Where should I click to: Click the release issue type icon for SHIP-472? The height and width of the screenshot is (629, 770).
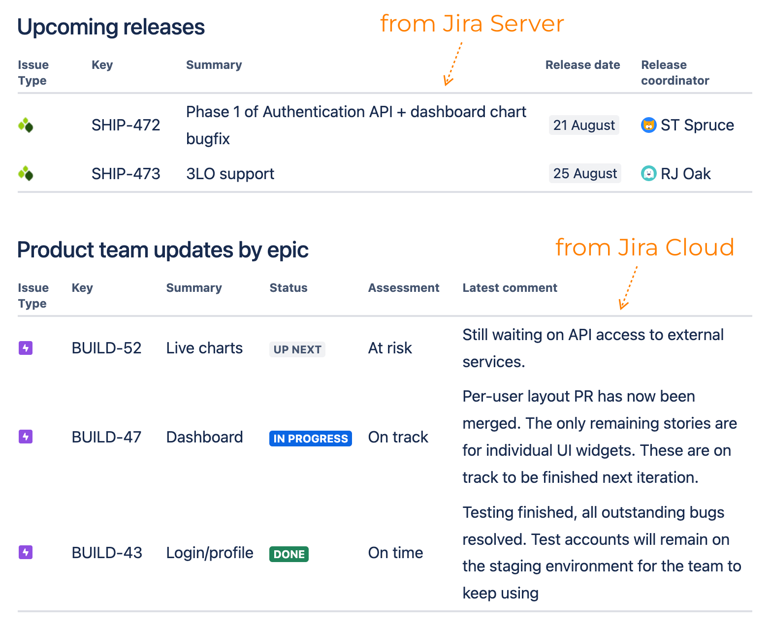click(26, 125)
